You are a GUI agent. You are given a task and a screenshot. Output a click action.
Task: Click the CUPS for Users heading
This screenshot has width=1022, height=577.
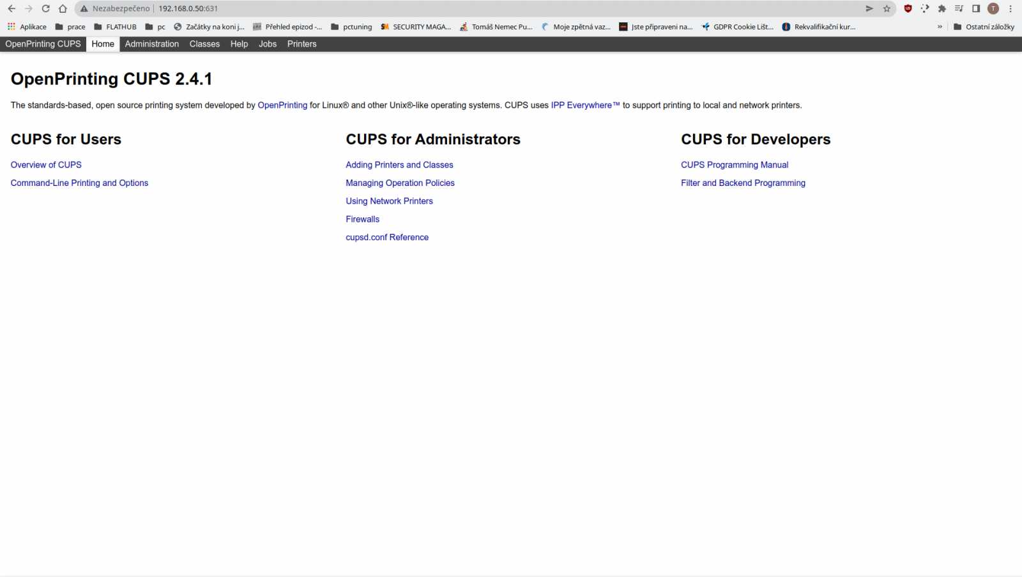66,139
